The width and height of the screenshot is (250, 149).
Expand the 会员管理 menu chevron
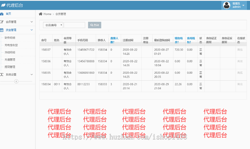pyautogui.click(x=32, y=22)
